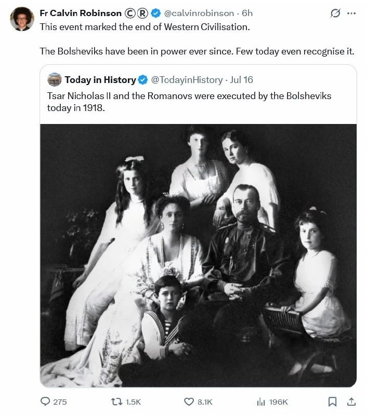Click the blue verified badge beside Robinson

click(x=155, y=13)
